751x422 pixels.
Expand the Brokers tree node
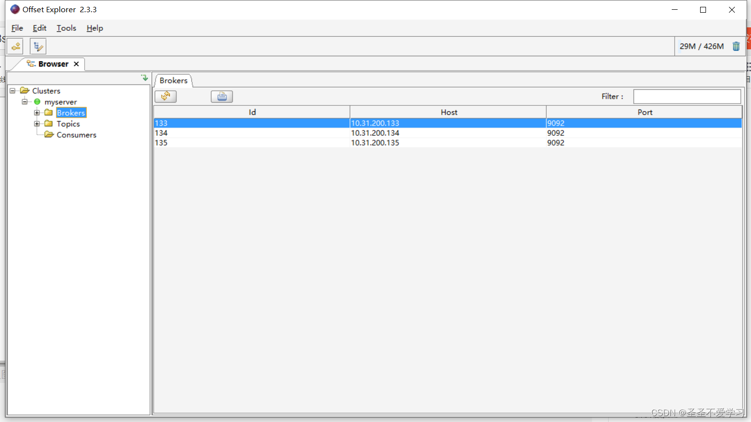tap(37, 113)
